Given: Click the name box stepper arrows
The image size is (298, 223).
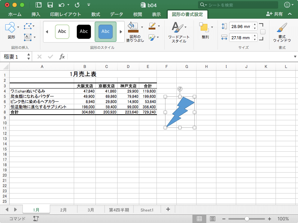Looking at the screenshot, I should pyautogui.click(x=28, y=56).
